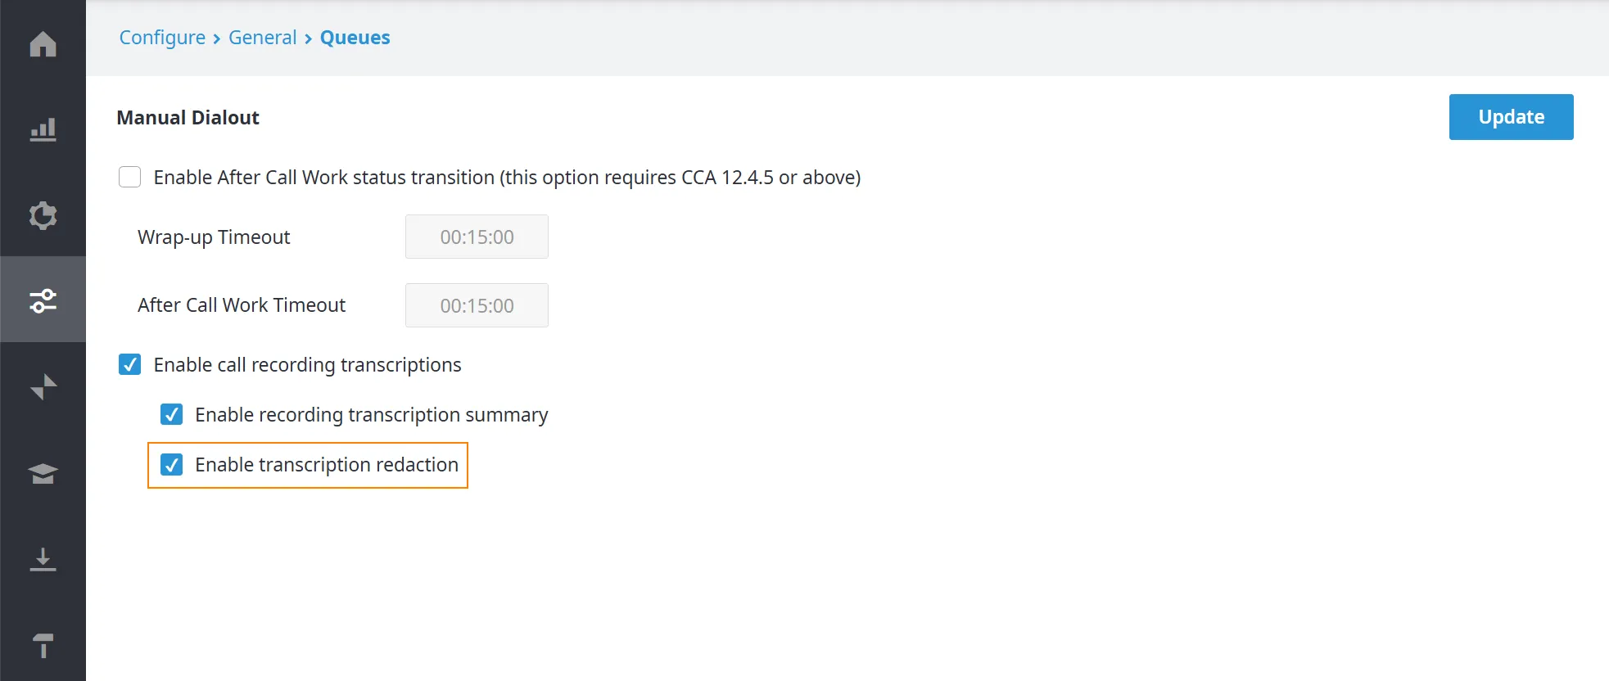The image size is (1609, 681).
Task: Click the Wrap-up Timeout time field
Action: click(x=477, y=237)
